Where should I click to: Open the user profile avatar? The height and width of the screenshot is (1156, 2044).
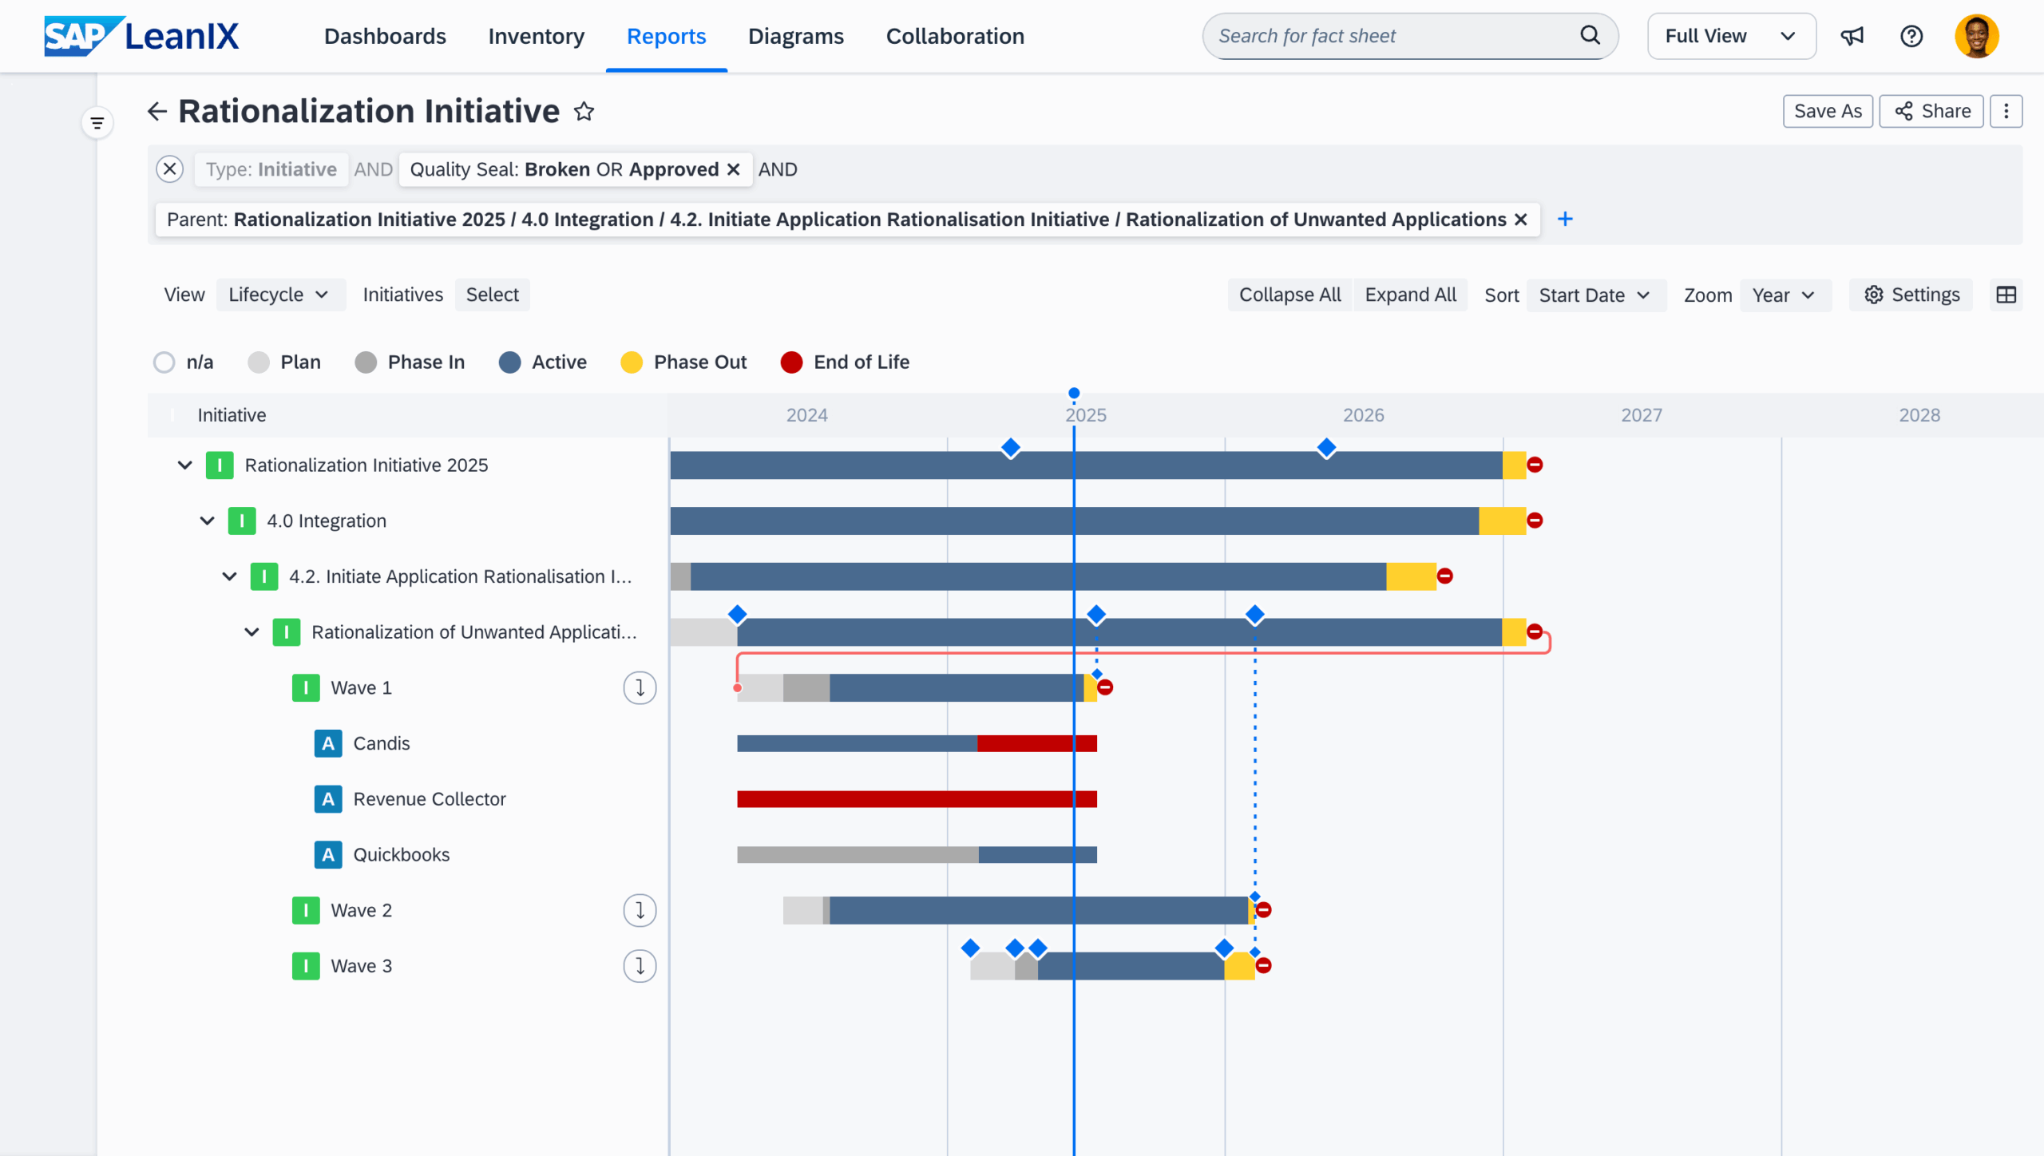click(1976, 36)
